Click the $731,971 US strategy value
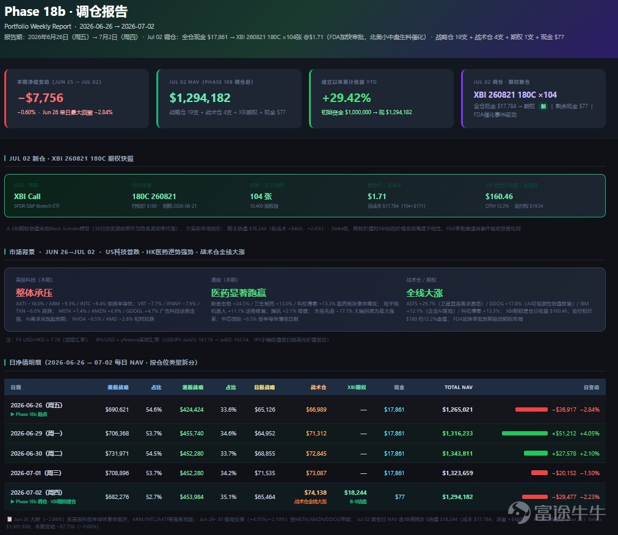 pos(117,453)
